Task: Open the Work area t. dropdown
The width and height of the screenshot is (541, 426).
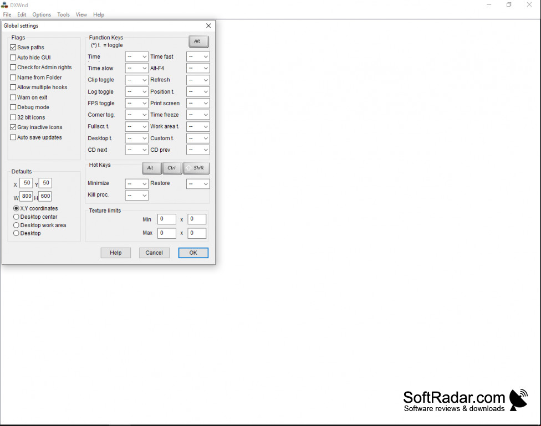Action: pyautogui.click(x=198, y=127)
